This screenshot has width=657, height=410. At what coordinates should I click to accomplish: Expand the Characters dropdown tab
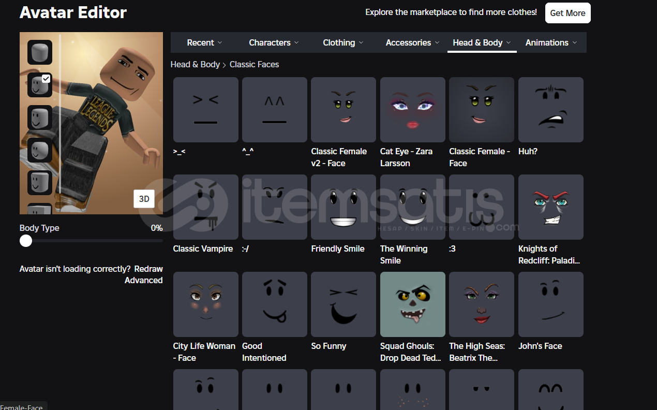(274, 42)
